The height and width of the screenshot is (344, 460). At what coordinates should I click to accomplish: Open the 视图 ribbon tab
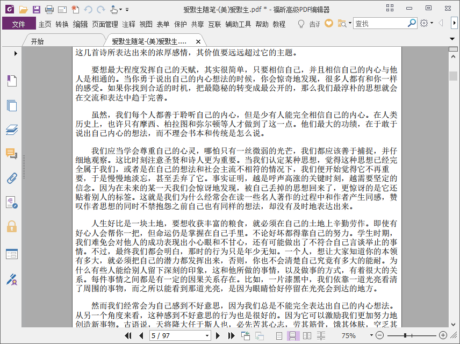click(146, 24)
